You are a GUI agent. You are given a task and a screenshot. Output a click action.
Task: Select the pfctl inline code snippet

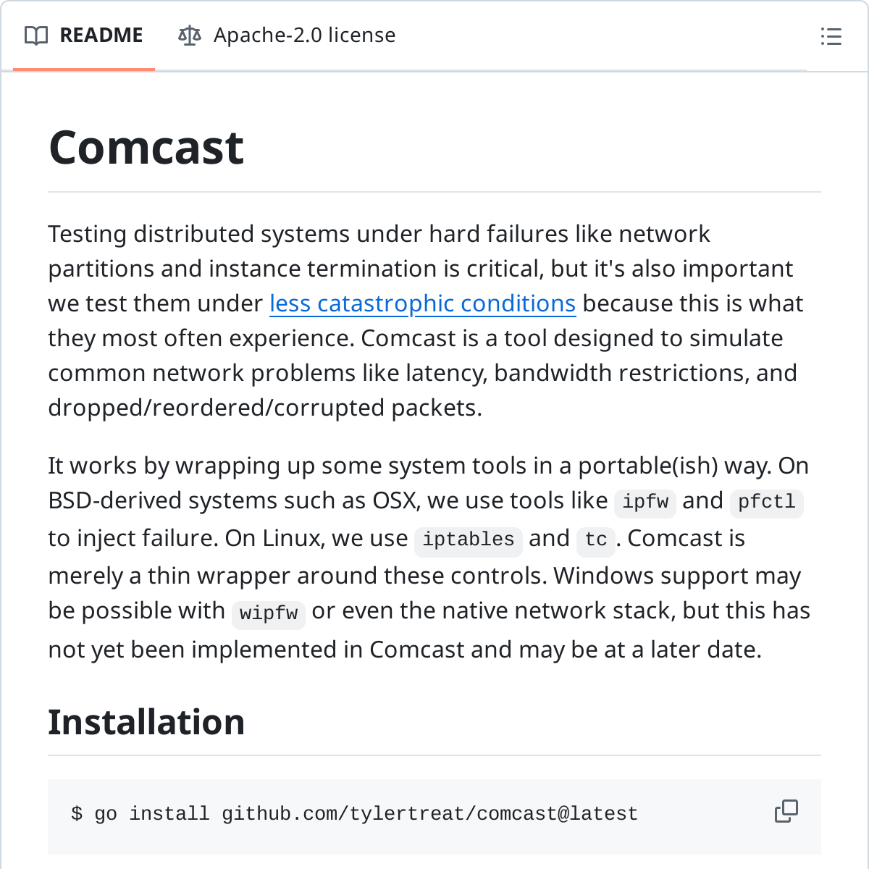(765, 502)
